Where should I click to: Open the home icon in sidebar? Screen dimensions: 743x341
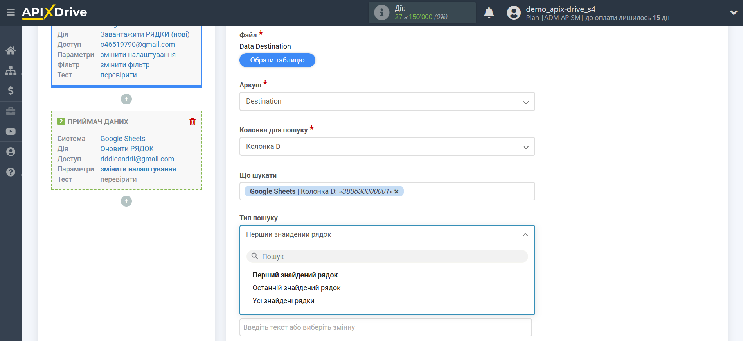point(11,50)
